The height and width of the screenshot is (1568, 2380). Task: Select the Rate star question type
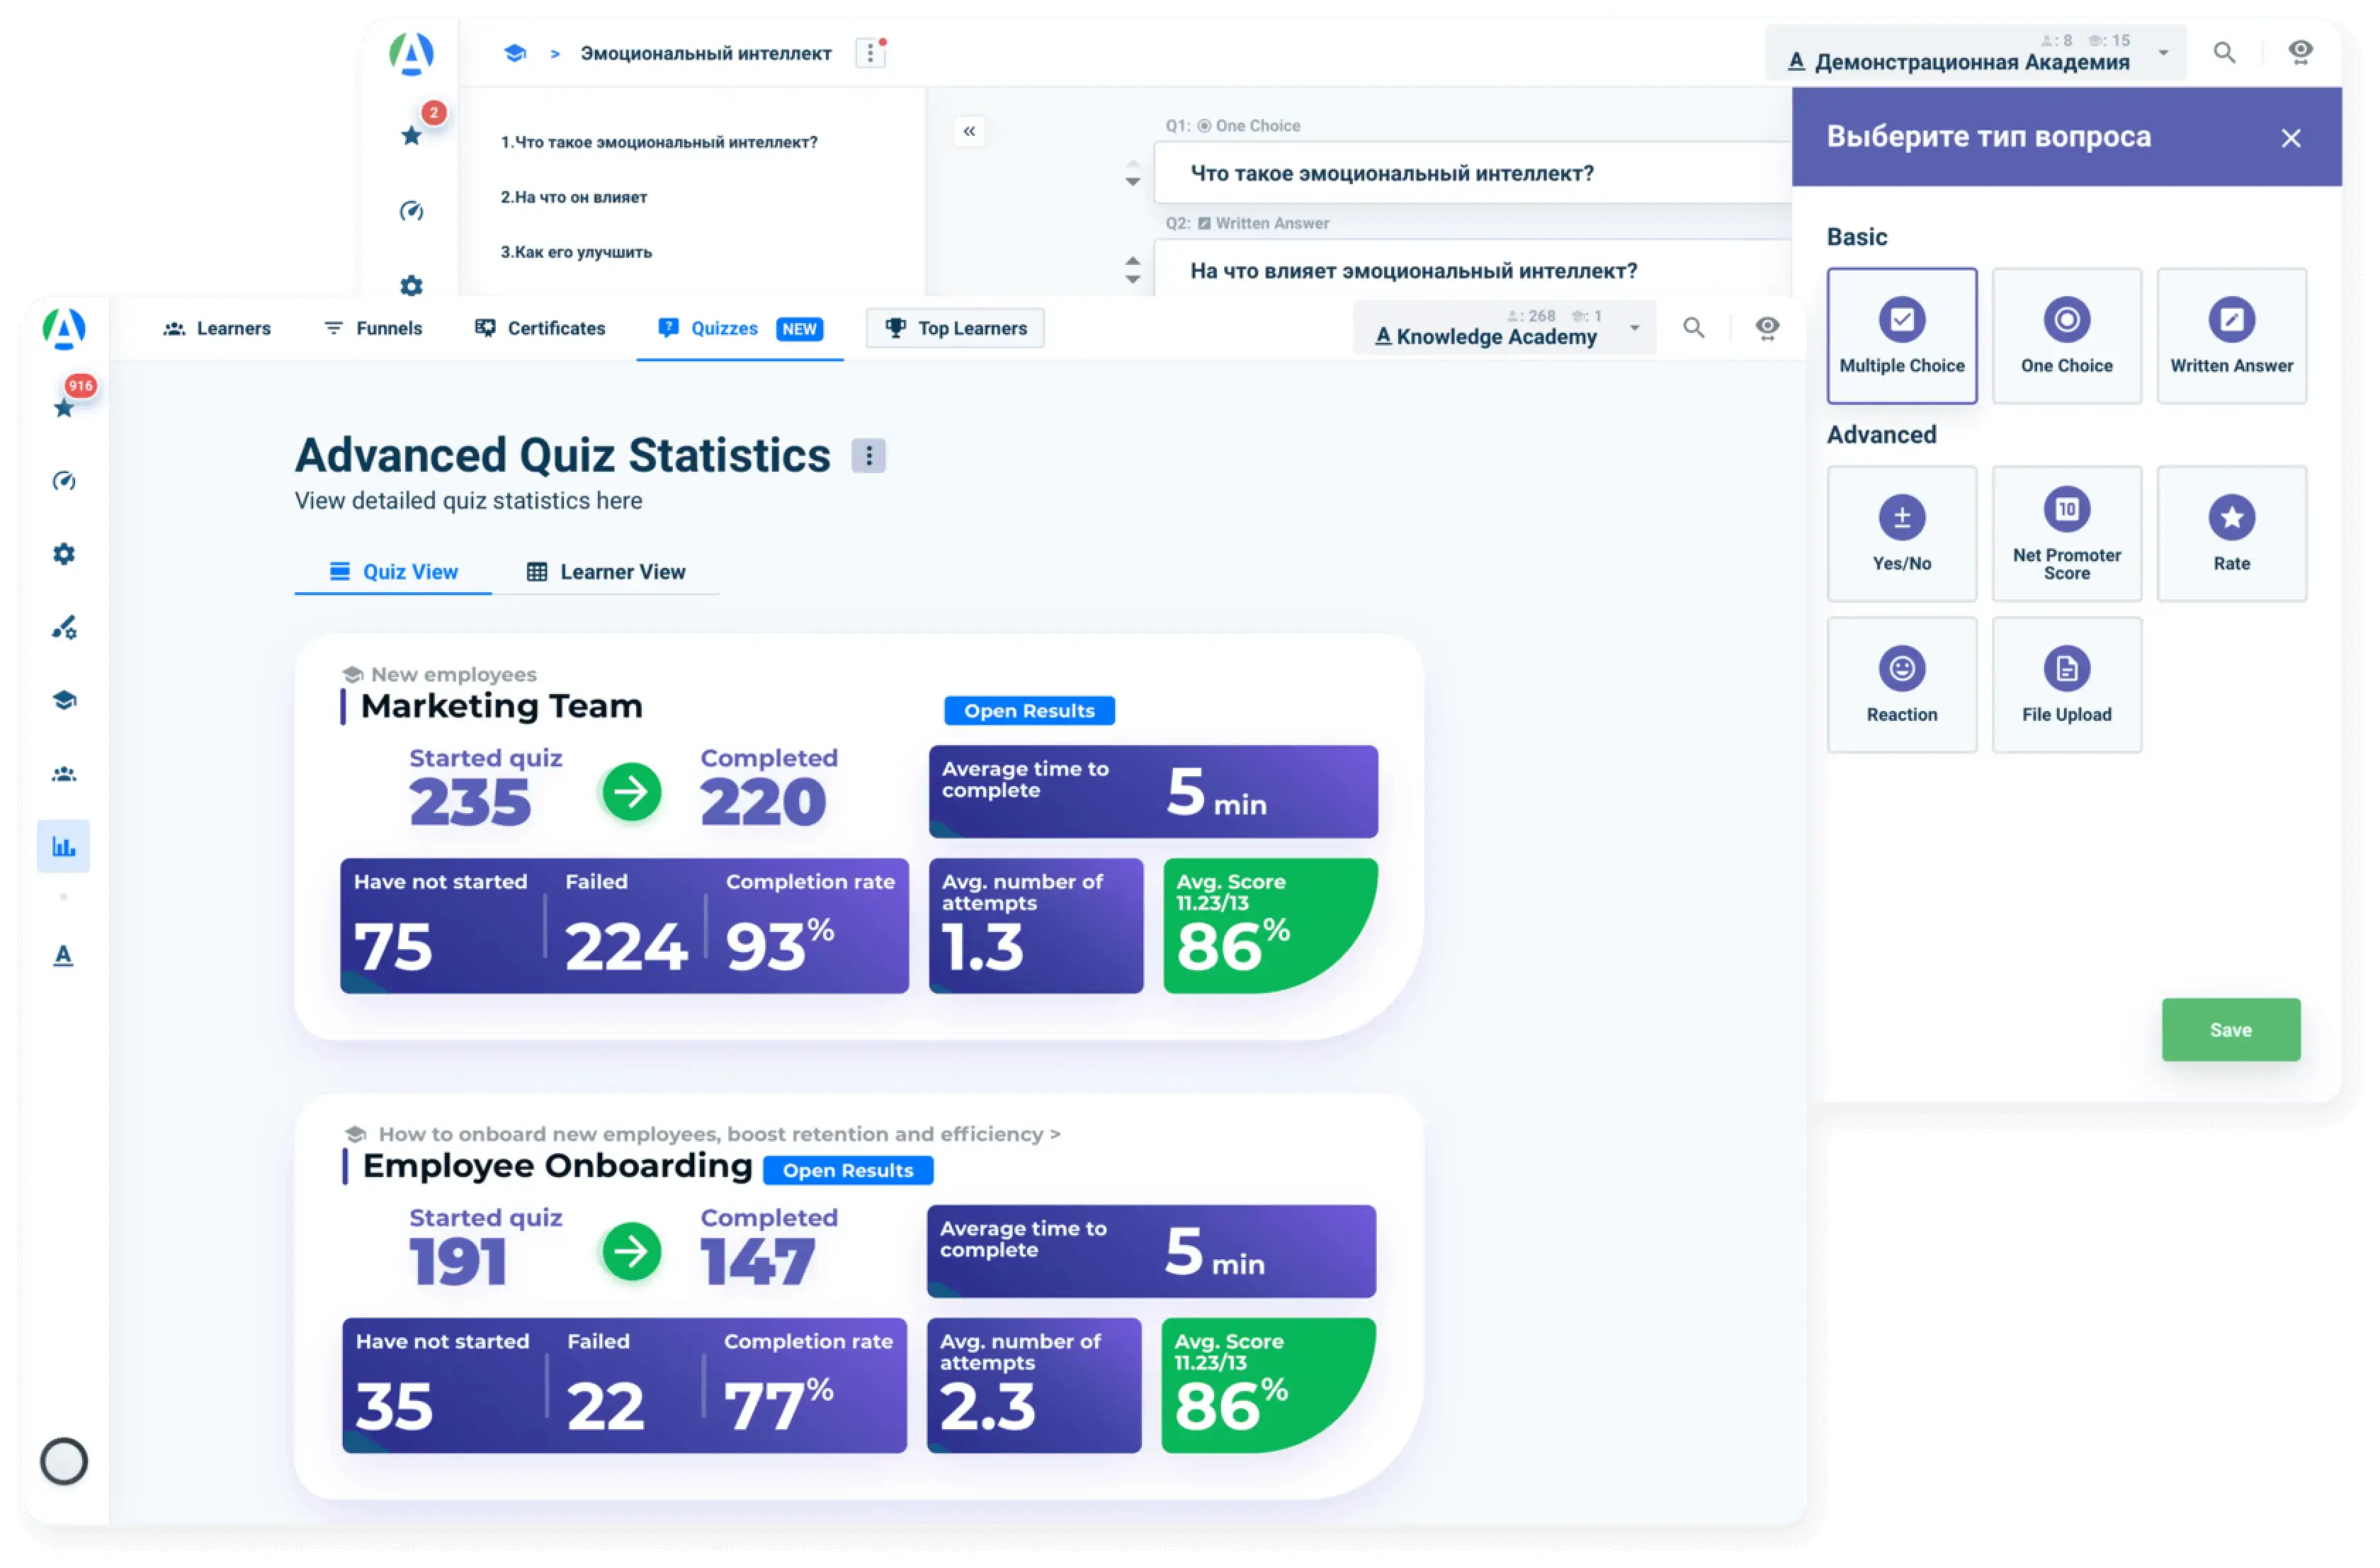coord(2231,534)
